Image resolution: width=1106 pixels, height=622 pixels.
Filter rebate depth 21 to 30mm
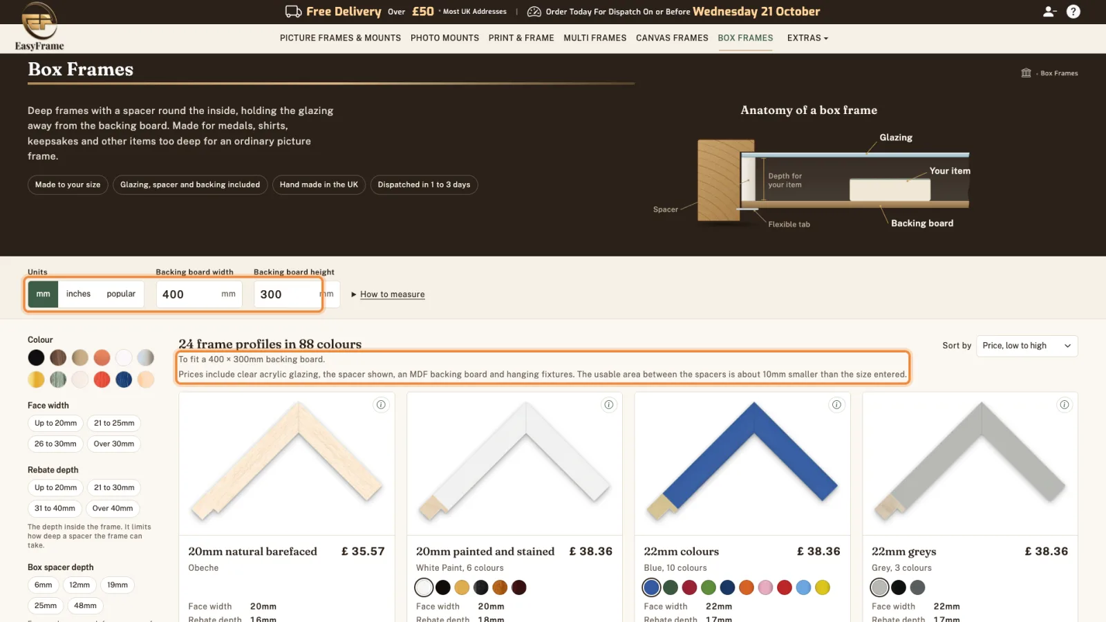click(x=114, y=487)
